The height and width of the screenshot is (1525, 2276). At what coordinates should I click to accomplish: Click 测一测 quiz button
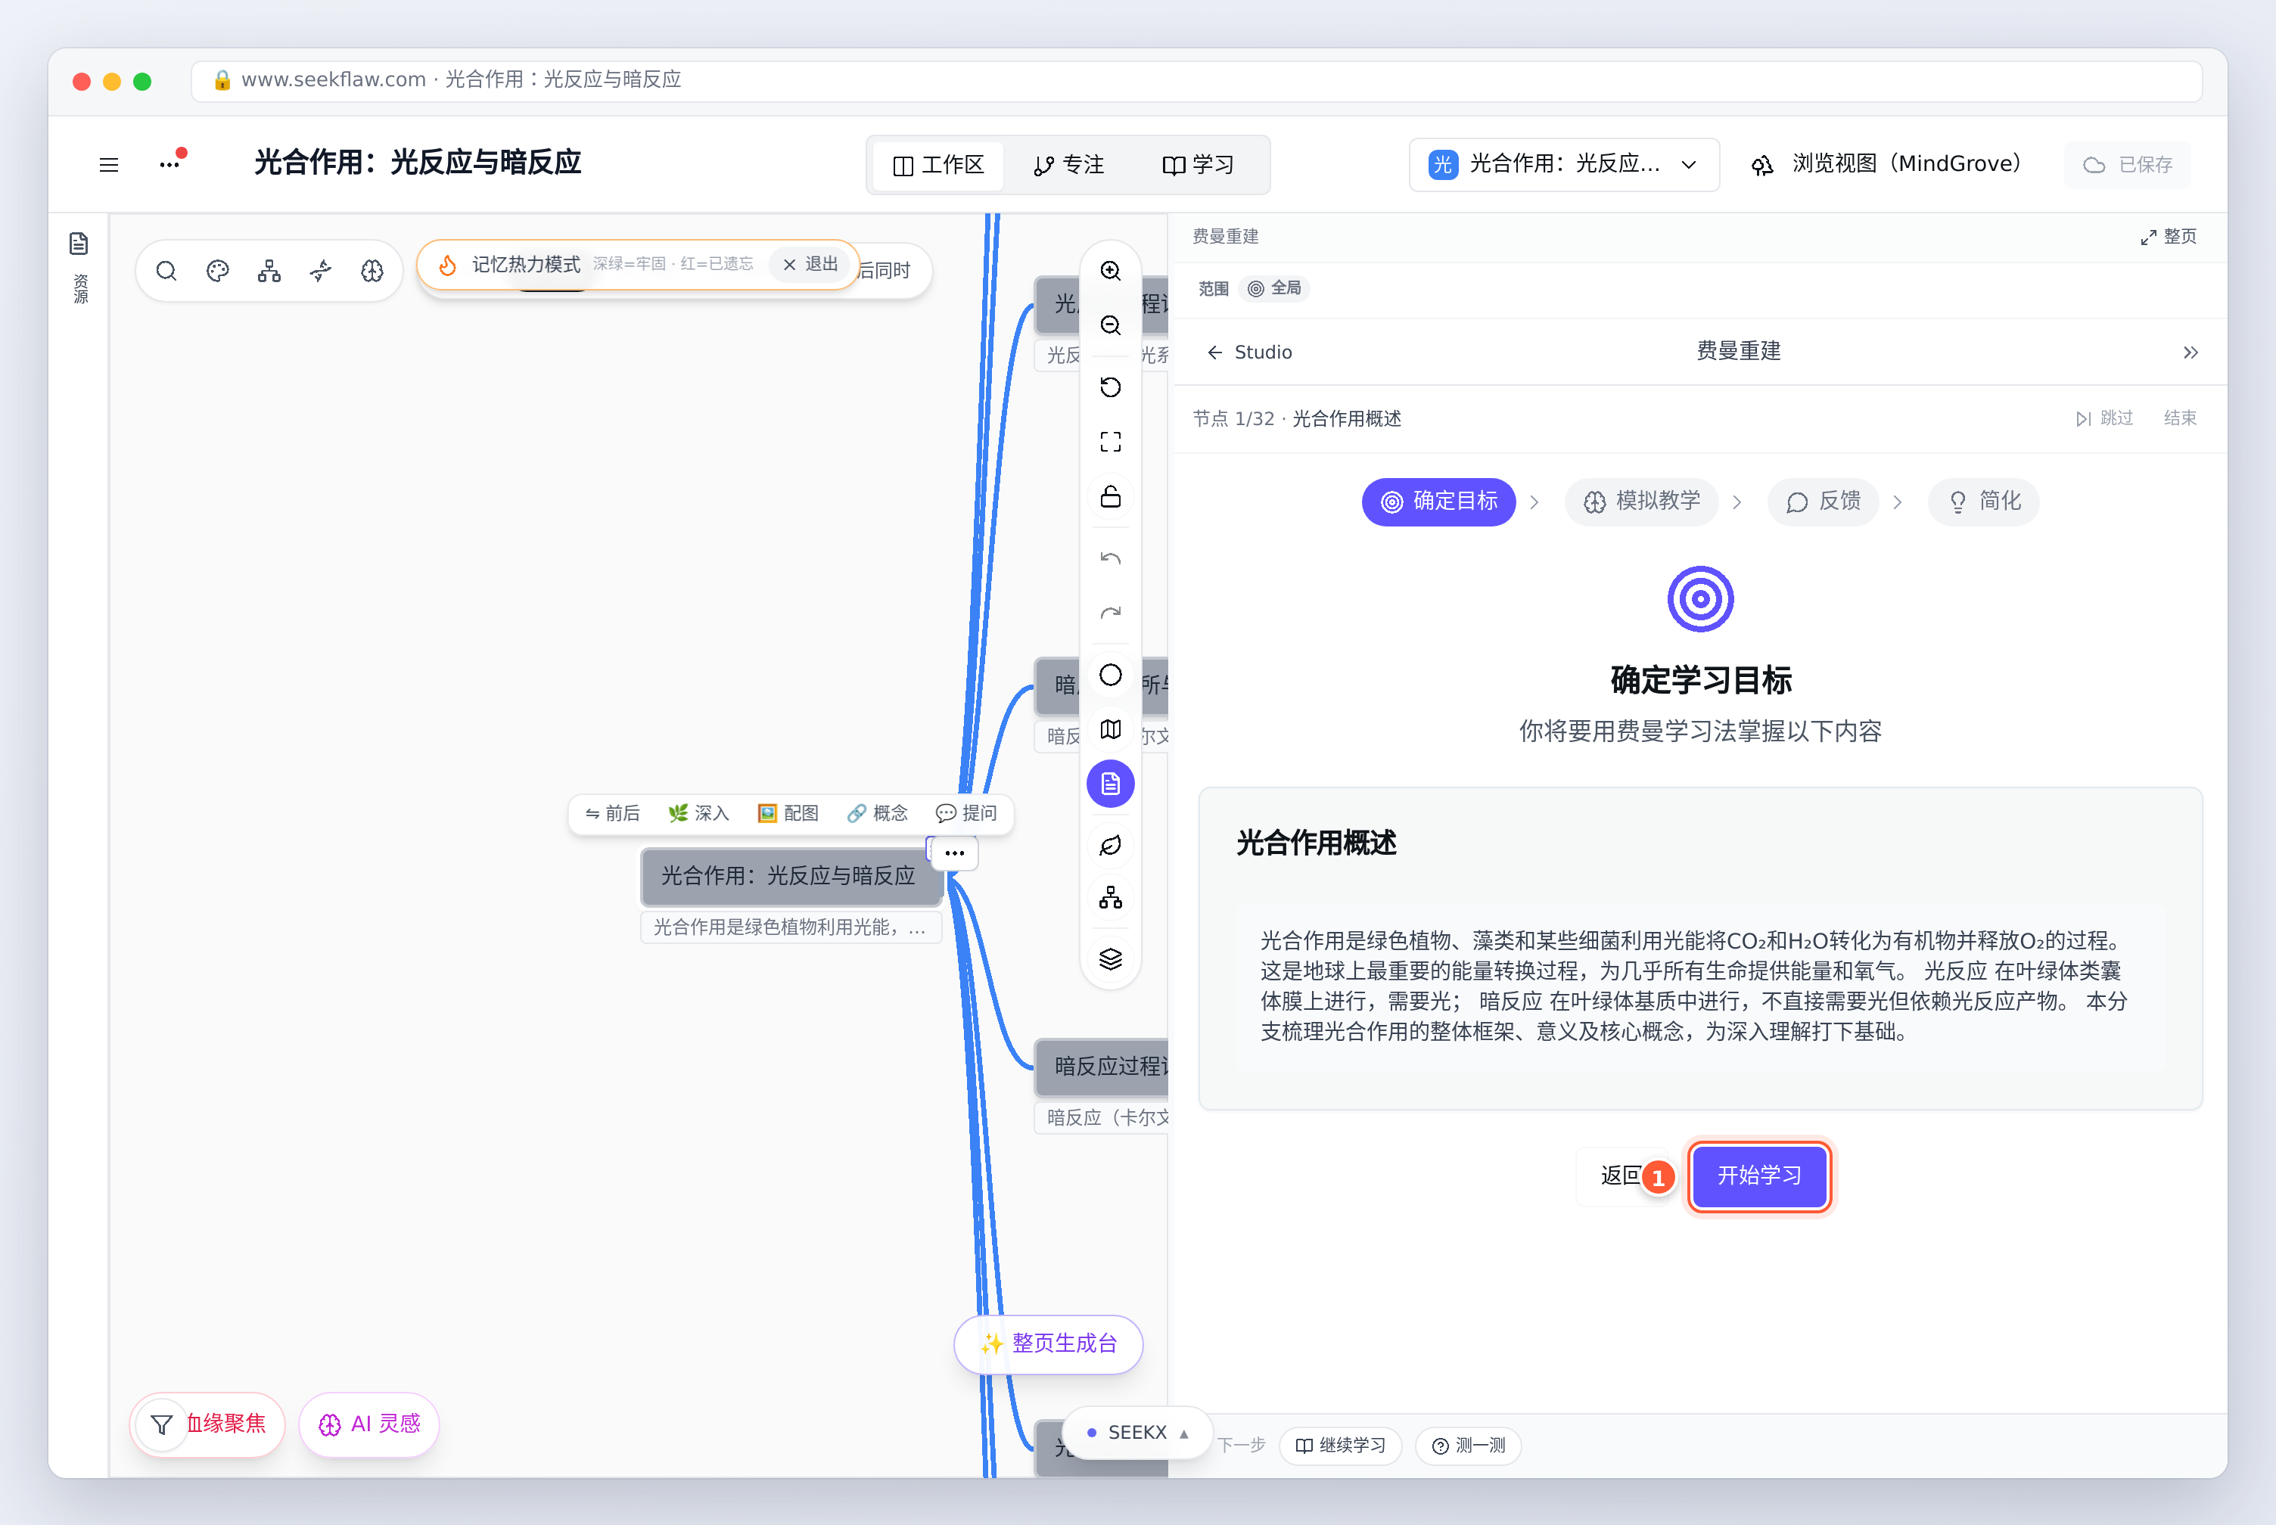tap(1469, 1446)
